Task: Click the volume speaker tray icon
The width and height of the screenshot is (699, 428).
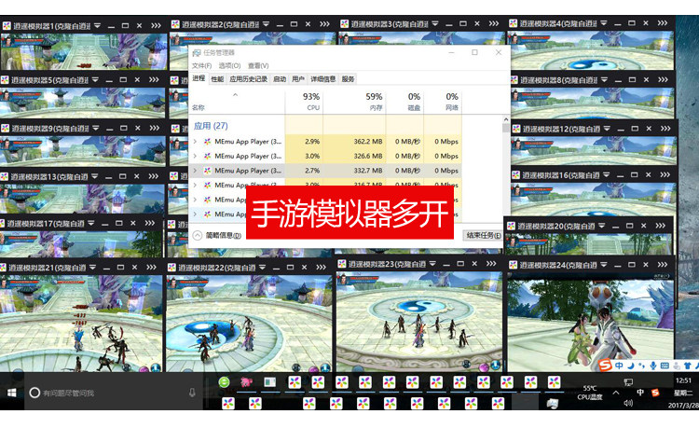Action: 628,403
